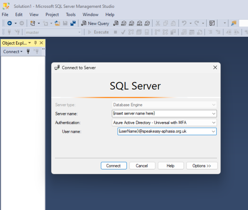Click the Database Engine Query icon

point(116,24)
